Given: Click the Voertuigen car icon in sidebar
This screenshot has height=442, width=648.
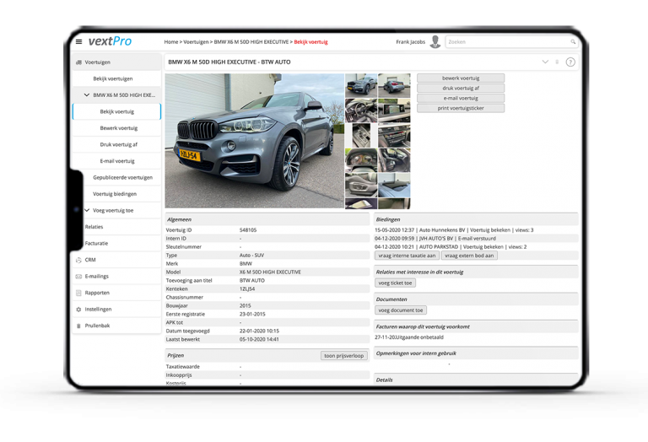Looking at the screenshot, I should (x=78, y=62).
